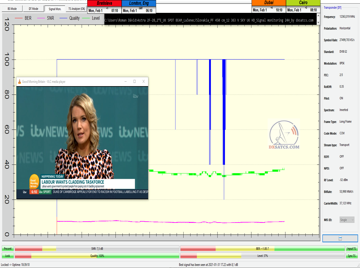Screen dimensions: 360x268
Task: Toggle the BER red line legend entry
Action: (x=23, y=18)
